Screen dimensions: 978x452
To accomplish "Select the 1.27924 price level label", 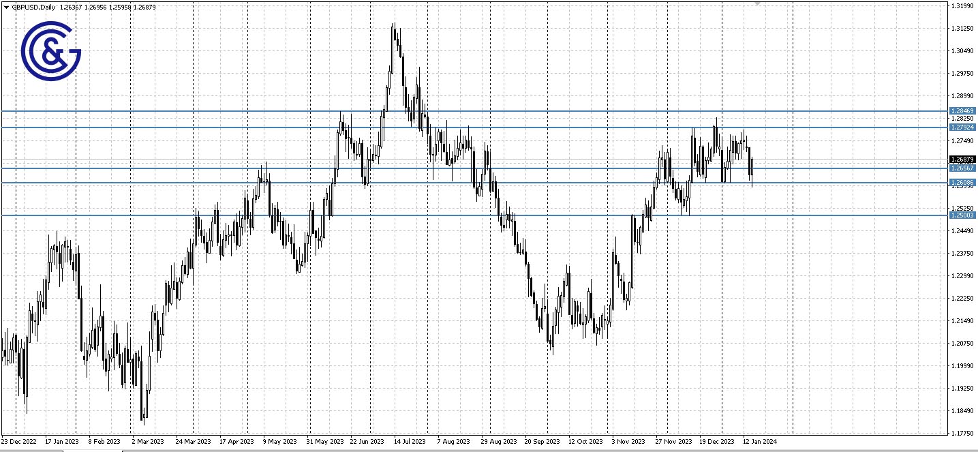I will click(x=962, y=126).
